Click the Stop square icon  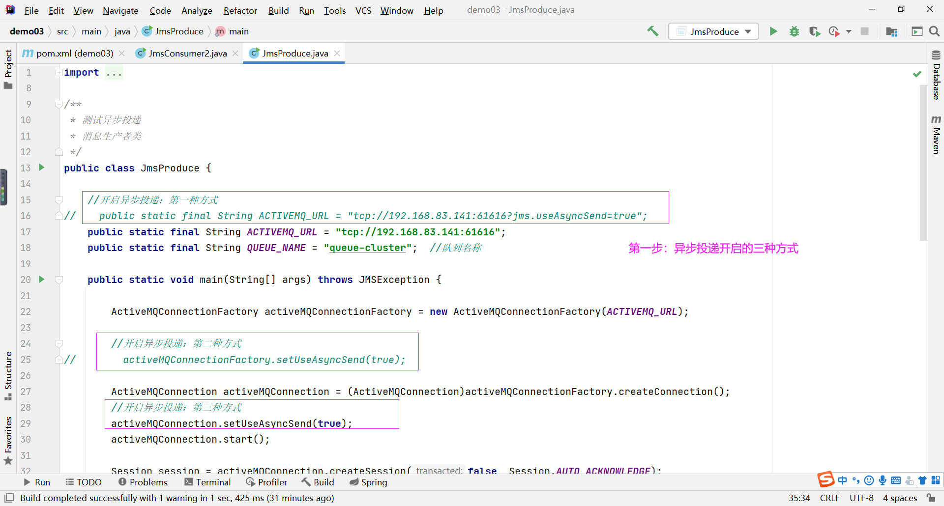[x=864, y=31]
